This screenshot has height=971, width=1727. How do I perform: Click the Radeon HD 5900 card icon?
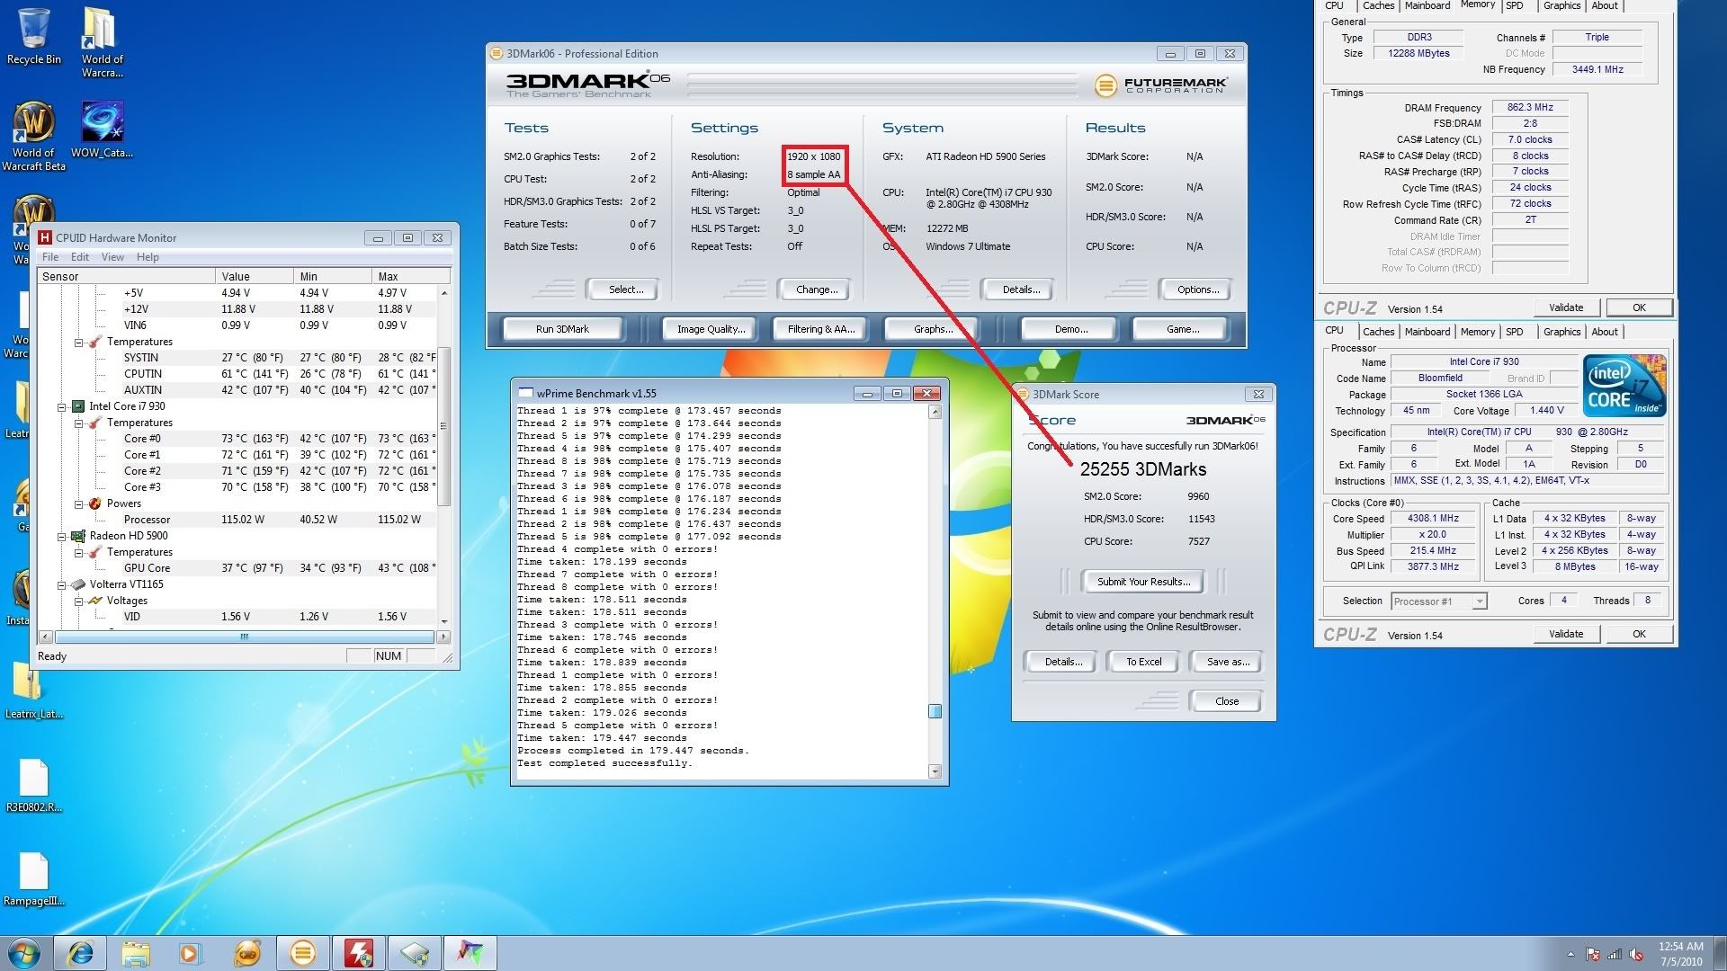pos(78,536)
